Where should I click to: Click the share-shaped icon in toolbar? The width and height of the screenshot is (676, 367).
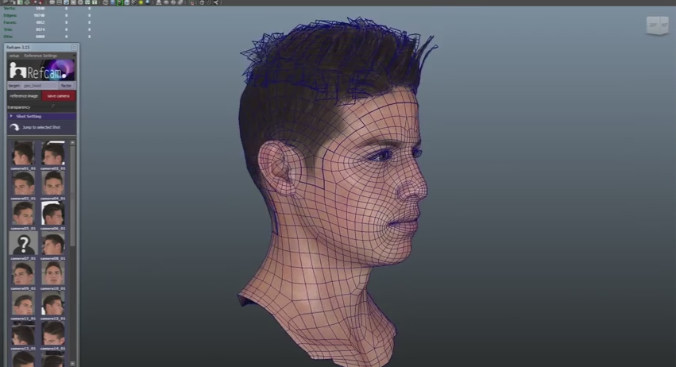(215, 2)
